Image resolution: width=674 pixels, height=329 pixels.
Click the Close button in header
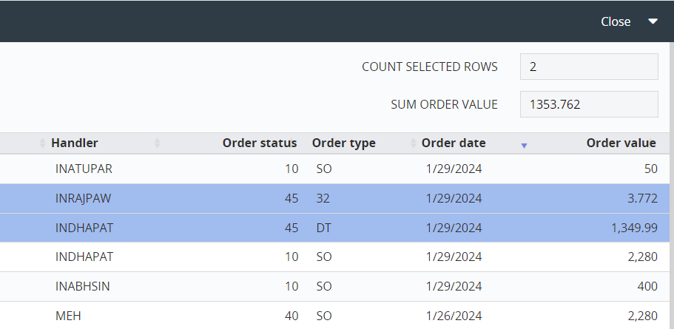click(x=616, y=21)
